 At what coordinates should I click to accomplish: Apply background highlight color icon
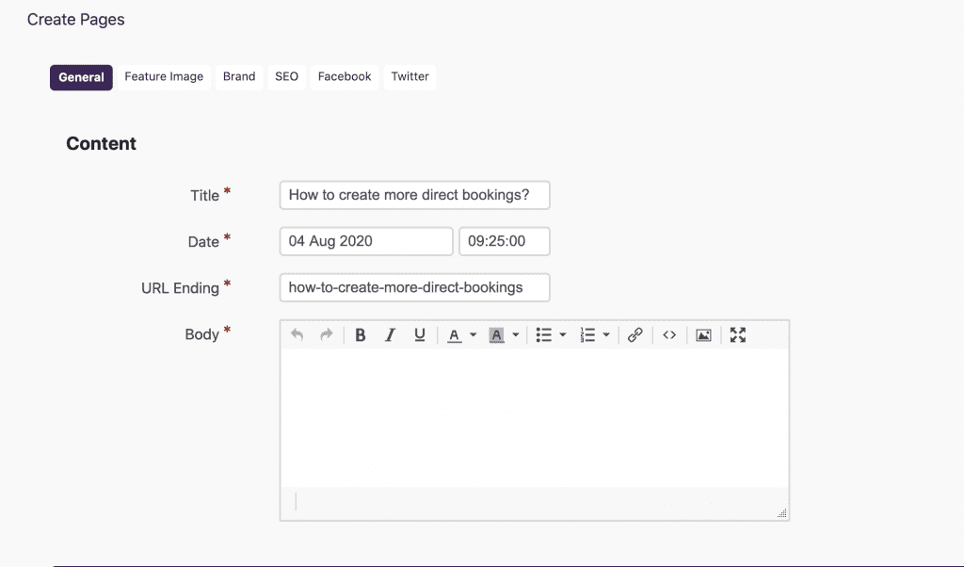pos(496,335)
